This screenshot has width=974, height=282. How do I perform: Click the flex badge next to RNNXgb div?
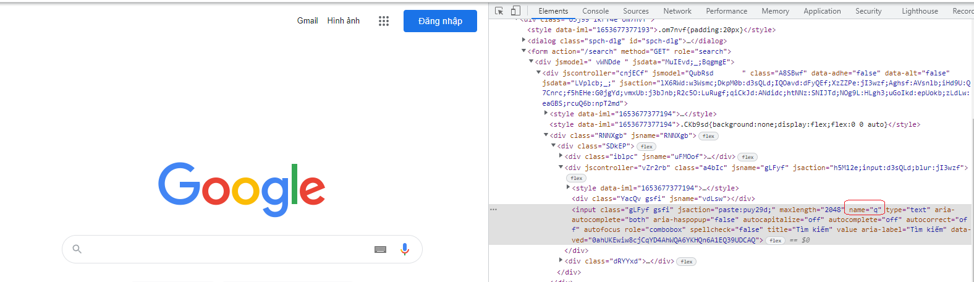pos(708,136)
